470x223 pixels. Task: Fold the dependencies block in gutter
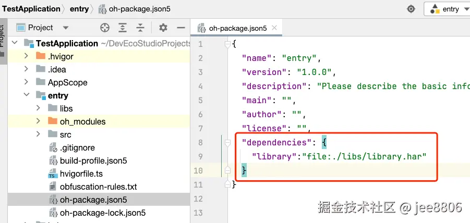click(227, 142)
